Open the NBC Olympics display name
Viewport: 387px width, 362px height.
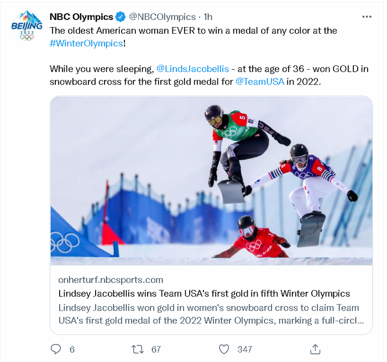click(x=81, y=17)
